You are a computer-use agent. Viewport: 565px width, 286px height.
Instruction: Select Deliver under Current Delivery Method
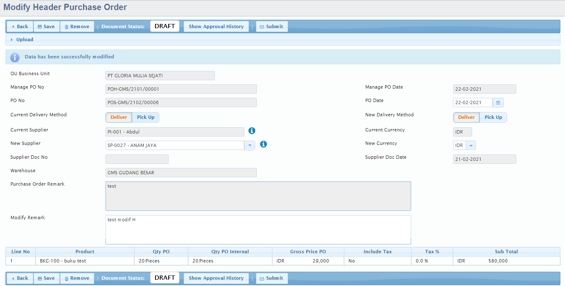(119, 117)
